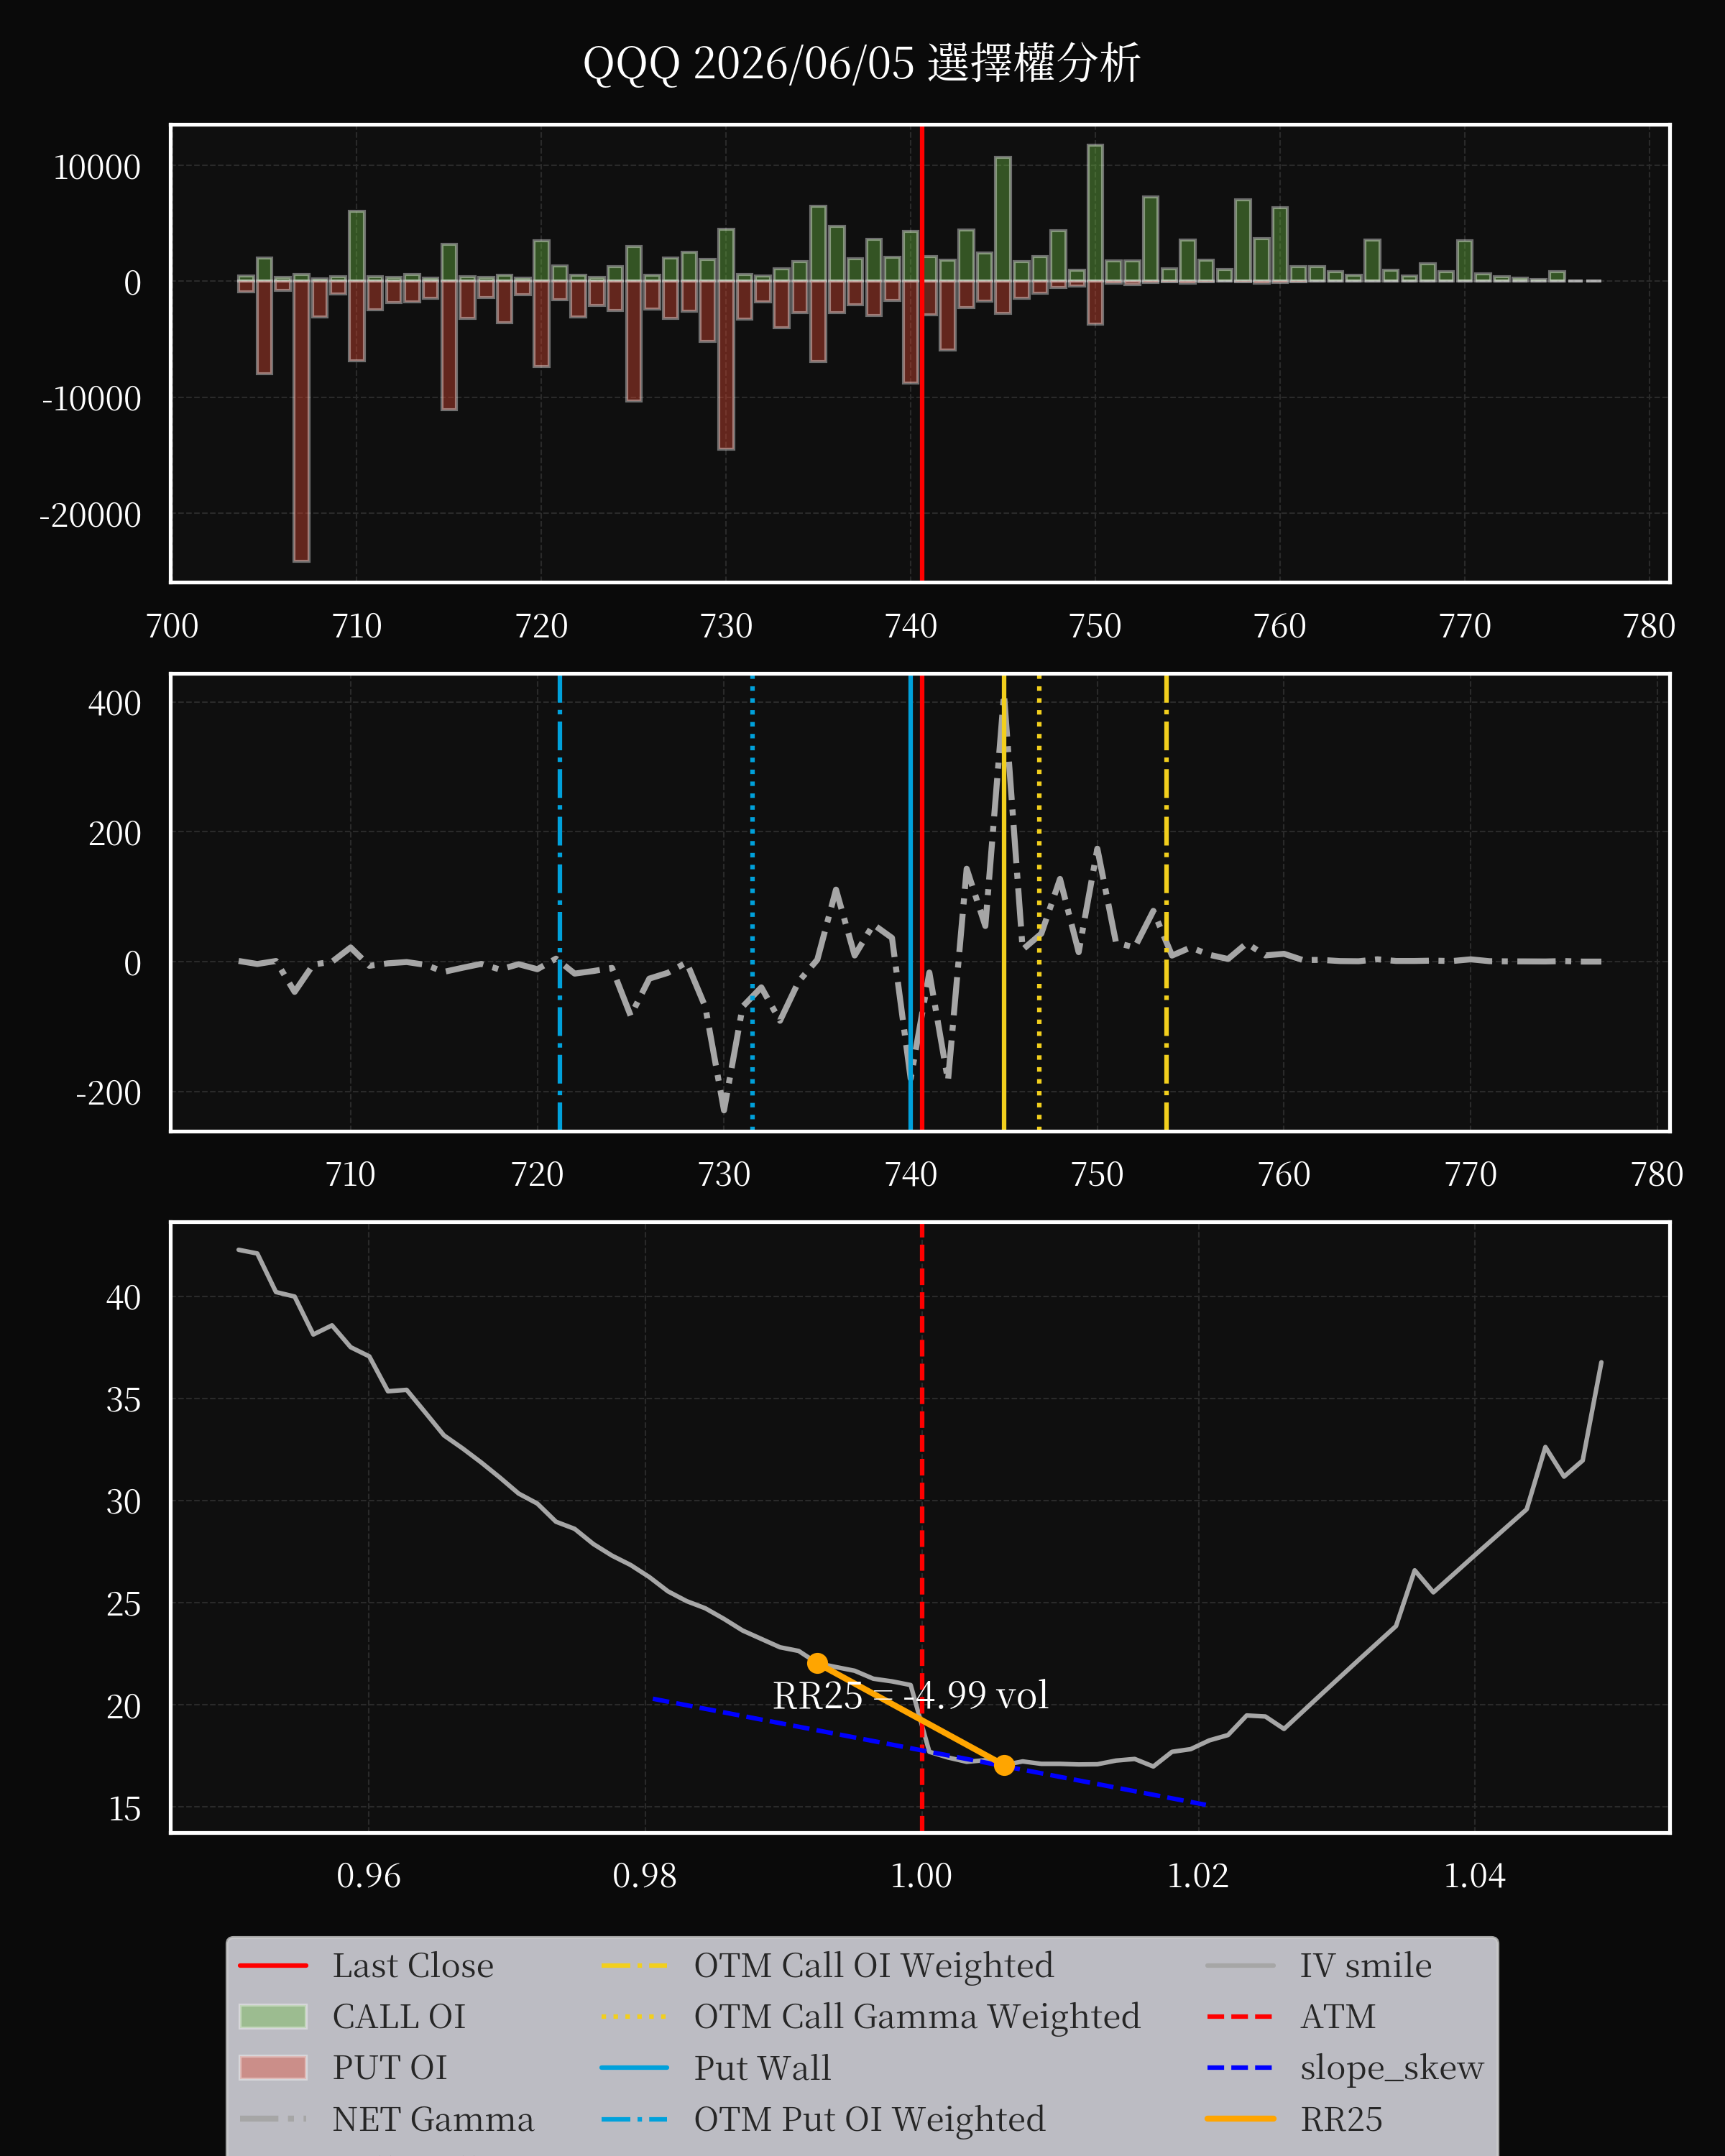This screenshot has height=2156, width=1725.
Task: Click the red dashed ATM legend sample
Action: 1241,2017
